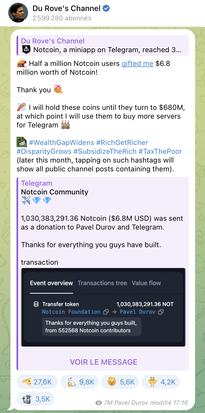Switch to the Transactions tree tab
This screenshot has width=205, height=413.
(x=102, y=283)
